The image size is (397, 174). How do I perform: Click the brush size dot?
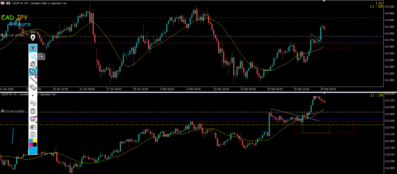pos(33,96)
